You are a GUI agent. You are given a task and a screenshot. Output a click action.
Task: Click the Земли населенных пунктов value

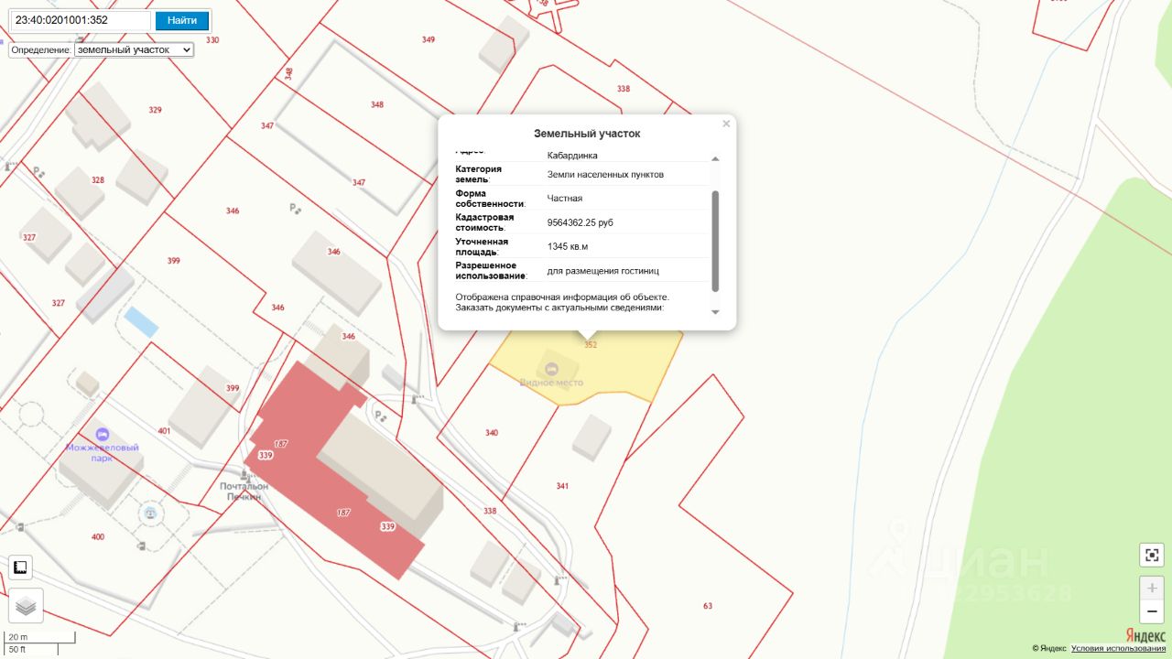(x=605, y=174)
